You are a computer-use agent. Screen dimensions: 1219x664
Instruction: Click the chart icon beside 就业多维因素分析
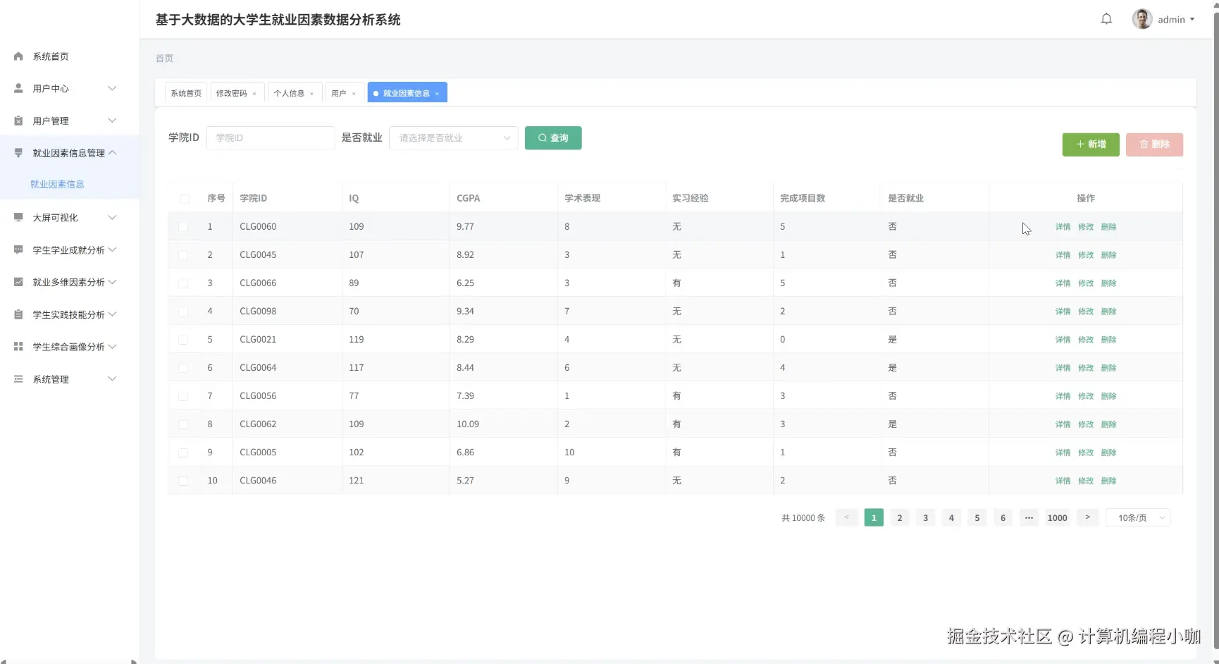coord(18,282)
